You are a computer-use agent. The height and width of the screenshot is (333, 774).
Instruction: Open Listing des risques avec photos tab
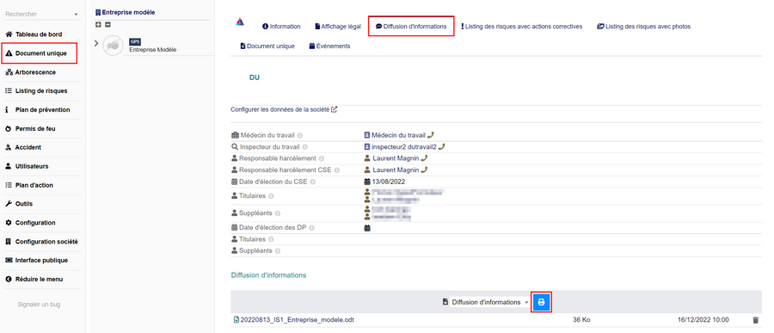pos(643,27)
